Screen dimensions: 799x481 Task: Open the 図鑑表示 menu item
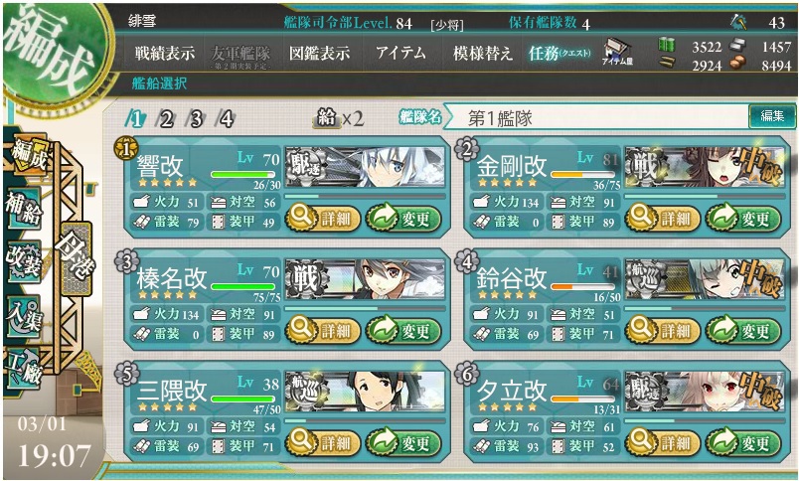coord(319,53)
